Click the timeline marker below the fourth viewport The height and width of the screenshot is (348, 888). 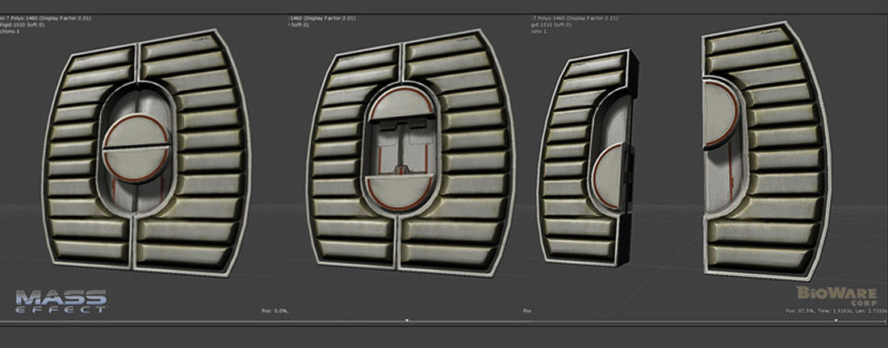click(x=836, y=320)
